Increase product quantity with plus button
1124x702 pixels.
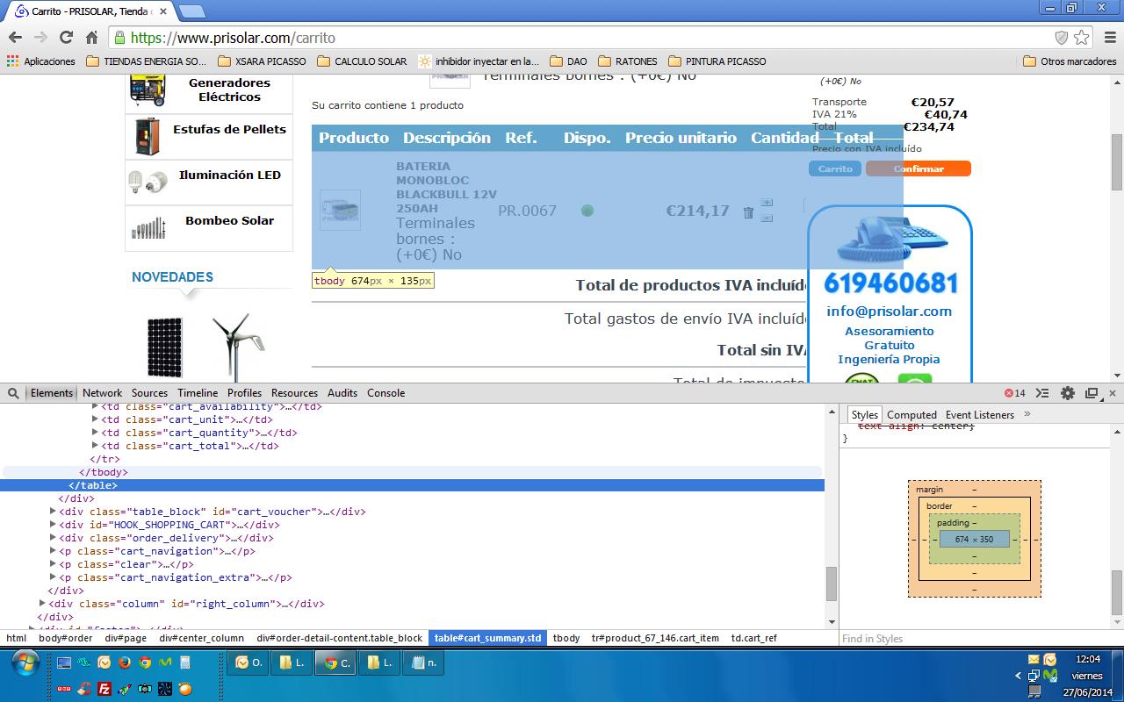[767, 203]
